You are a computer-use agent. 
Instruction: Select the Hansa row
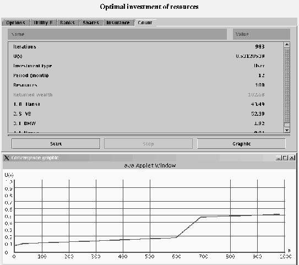[x=146, y=104]
